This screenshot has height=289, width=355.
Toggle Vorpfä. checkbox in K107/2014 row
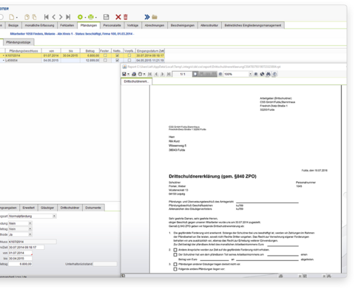pyautogui.click(x=129, y=55)
